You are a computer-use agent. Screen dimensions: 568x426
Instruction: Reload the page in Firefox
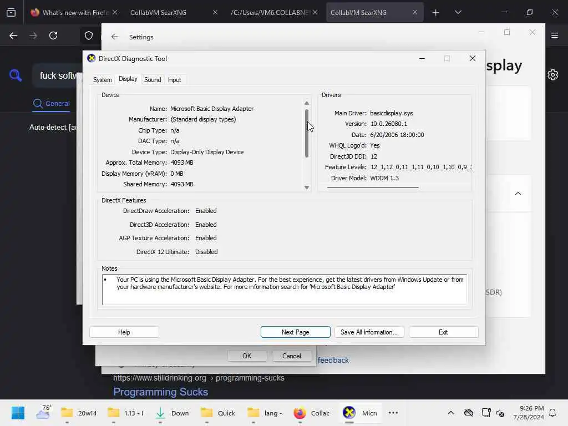pyautogui.click(x=53, y=35)
